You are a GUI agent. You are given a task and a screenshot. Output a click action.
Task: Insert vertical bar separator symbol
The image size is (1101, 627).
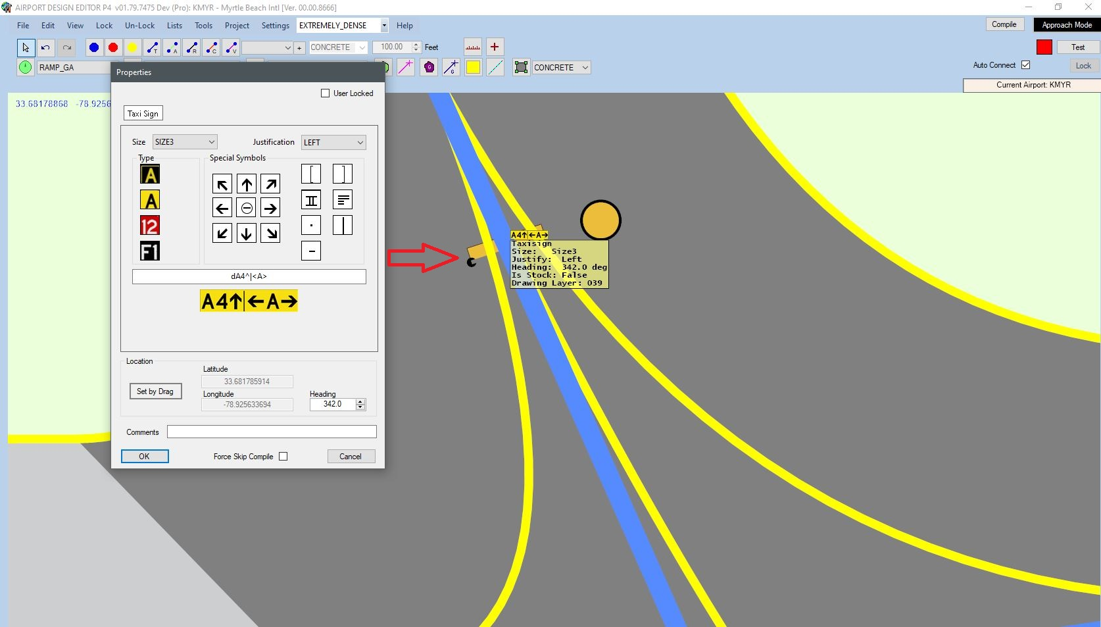pos(343,225)
